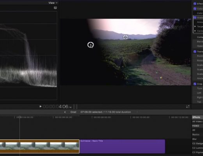Click the waveform scope display

coord(28,55)
